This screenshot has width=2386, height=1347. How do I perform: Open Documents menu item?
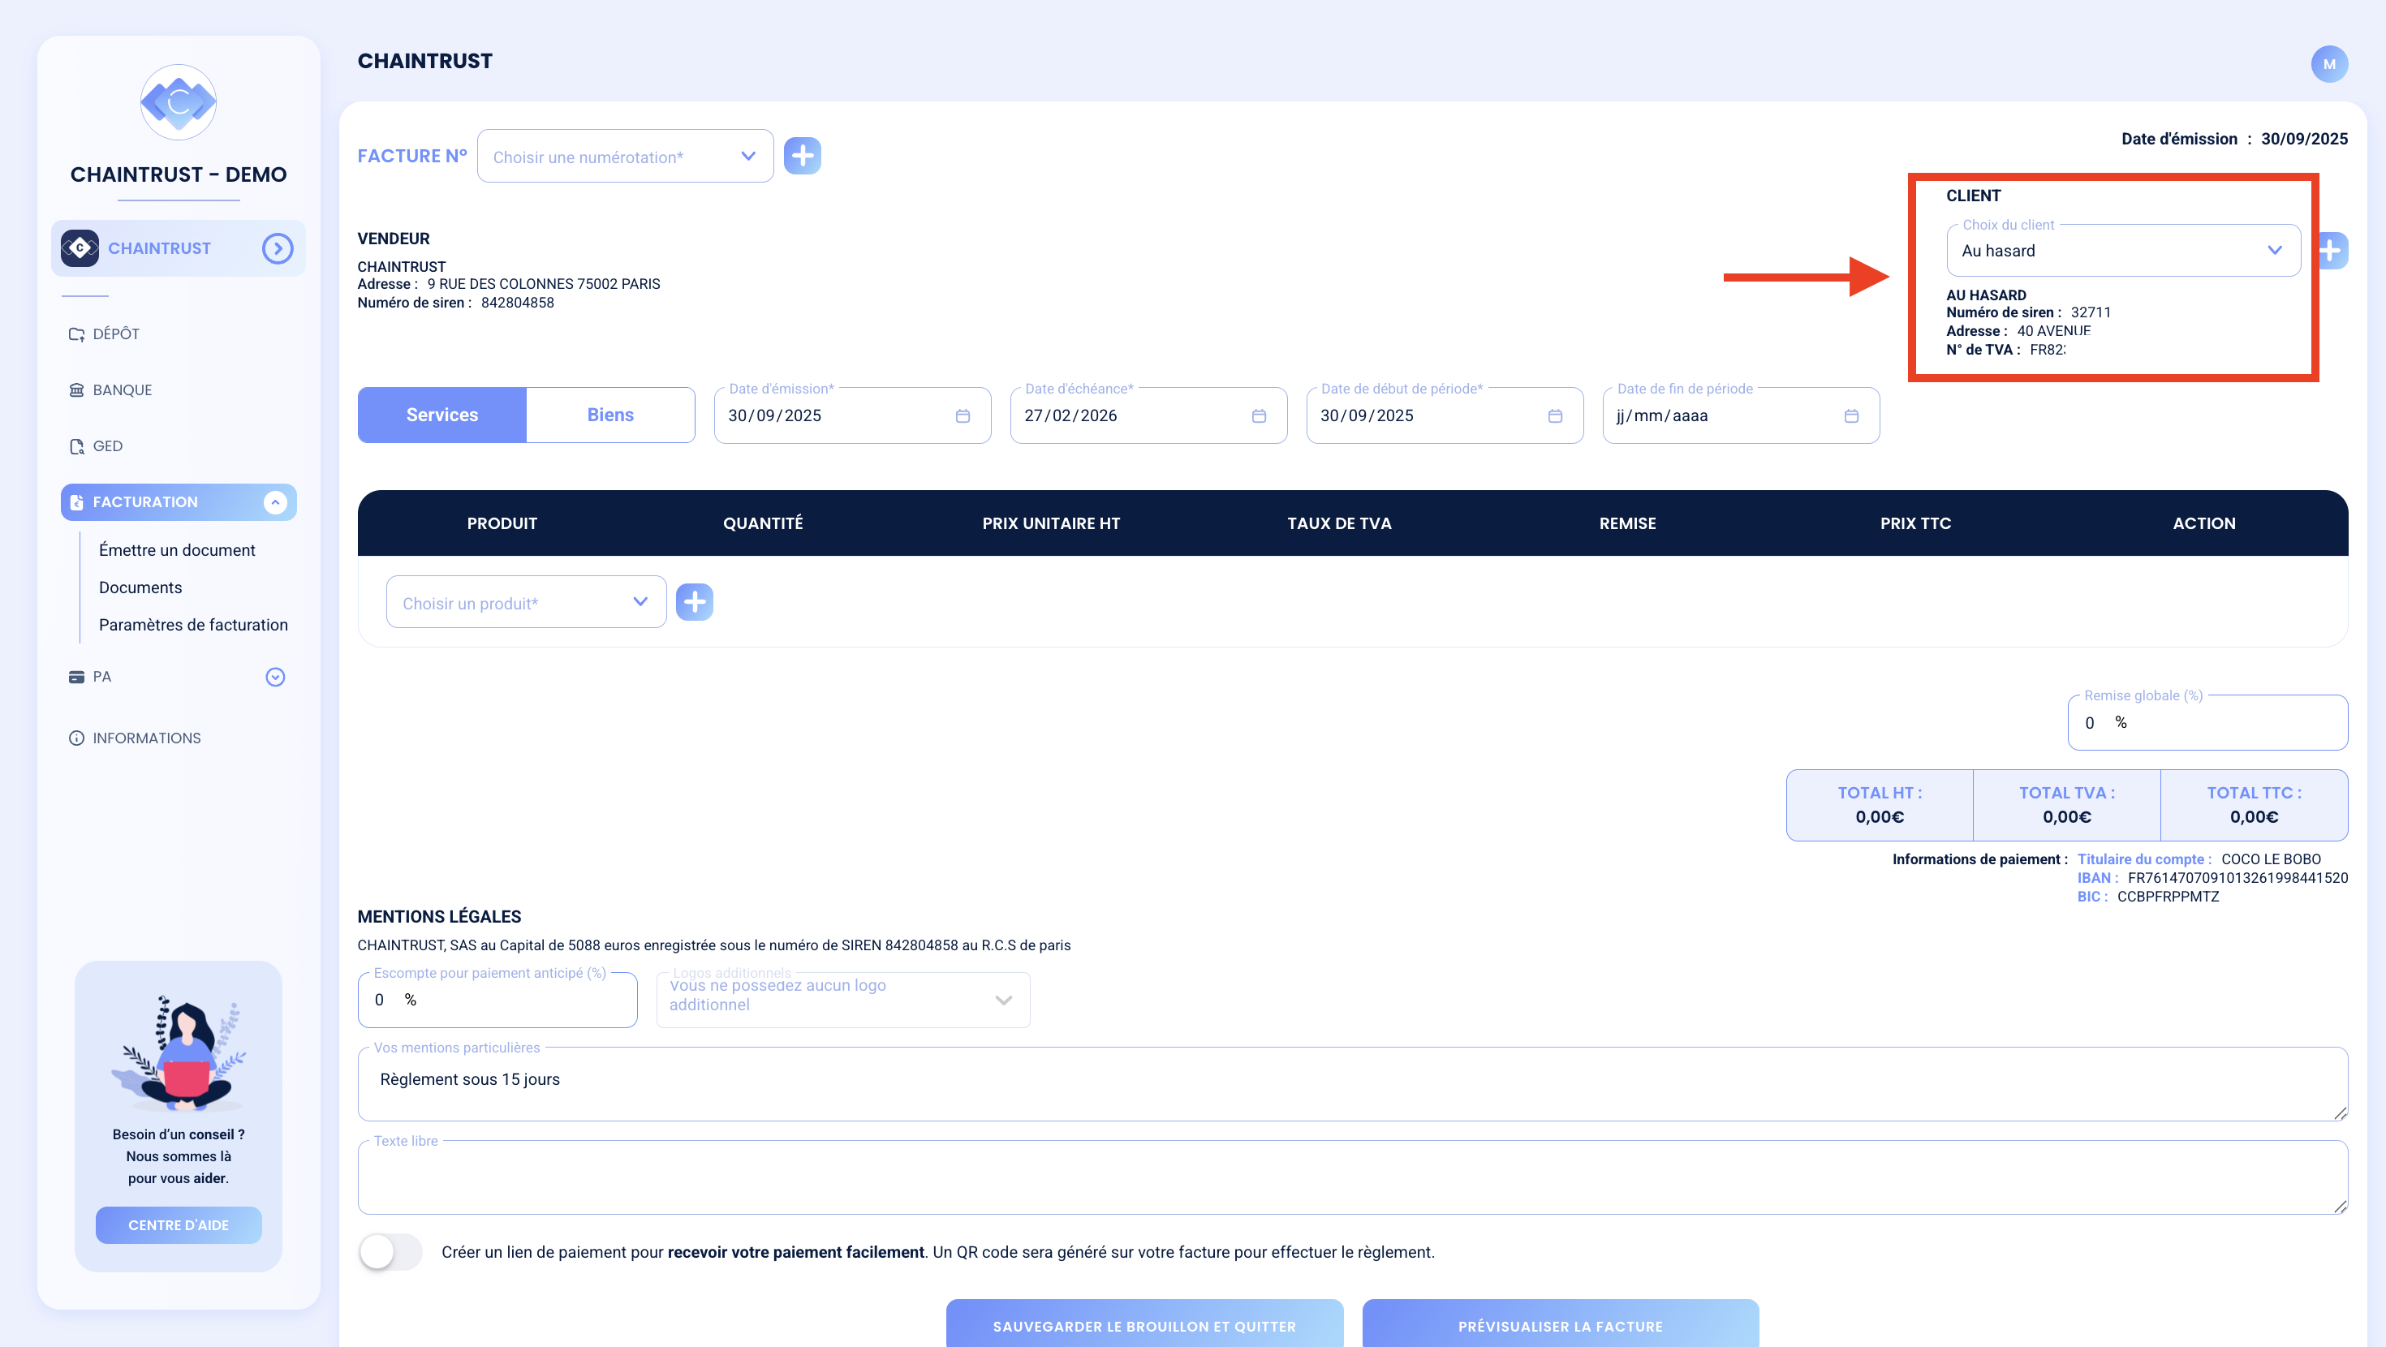[x=140, y=587]
